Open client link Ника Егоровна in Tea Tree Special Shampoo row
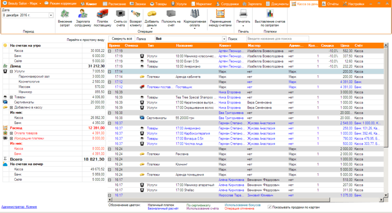This screenshot has height=213, width=392. [x=230, y=97]
